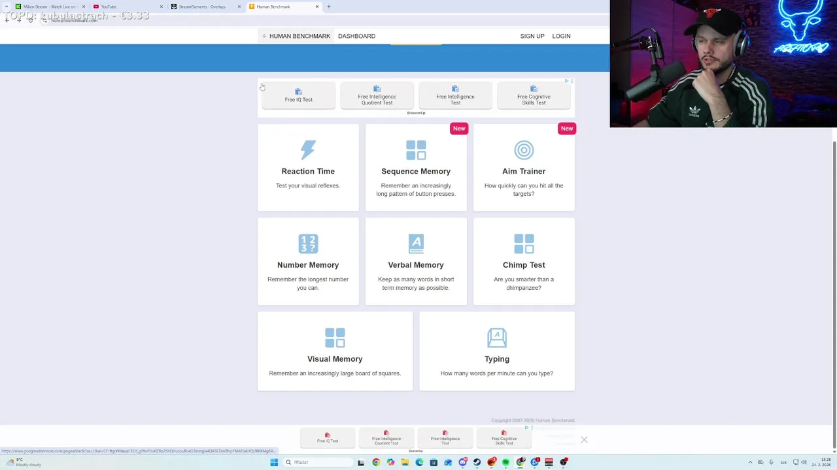Switch to the Miken Stream tab

click(x=50, y=7)
